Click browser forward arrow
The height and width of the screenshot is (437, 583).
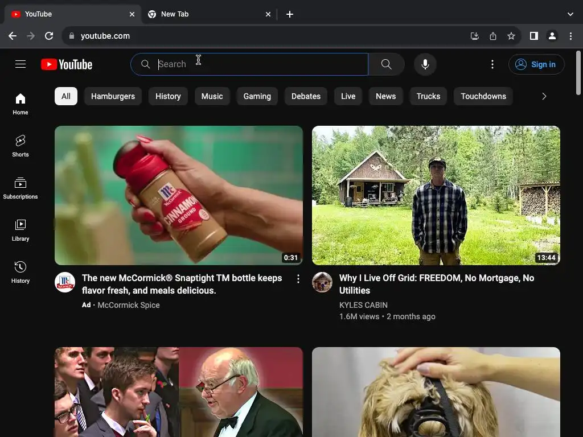tap(31, 36)
